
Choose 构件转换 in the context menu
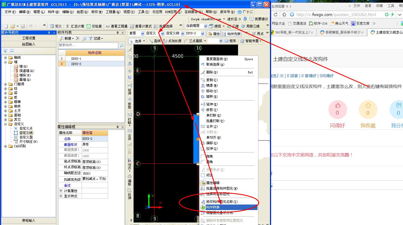click(x=229, y=207)
